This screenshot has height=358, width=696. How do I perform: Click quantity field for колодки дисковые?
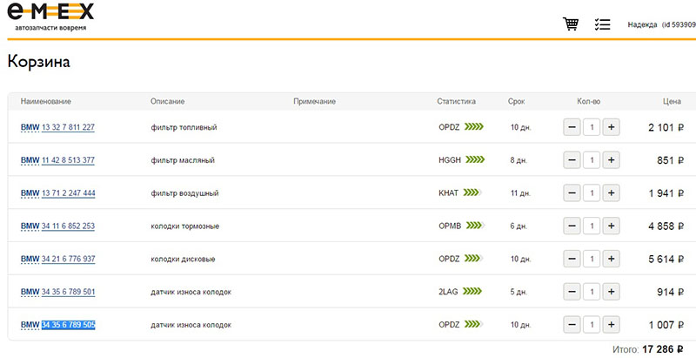click(x=592, y=259)
